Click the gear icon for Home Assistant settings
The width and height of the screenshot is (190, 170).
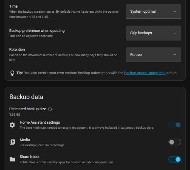click(12, 125)
